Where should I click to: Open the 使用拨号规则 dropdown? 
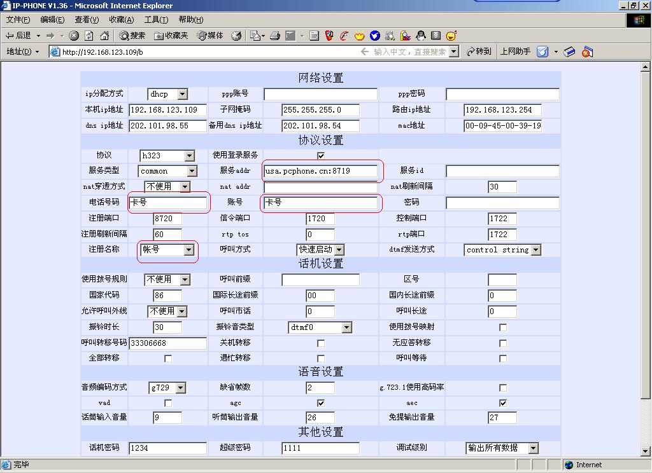click(x=167, y=280)
